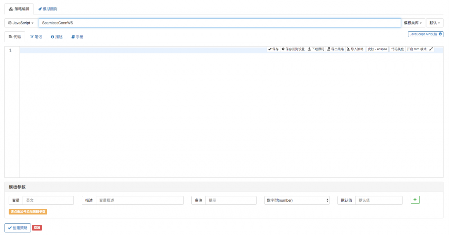
Task: Change editor skin via 皮肤 - eclipse
Action: pyautogui.click(x=377, y=49)
